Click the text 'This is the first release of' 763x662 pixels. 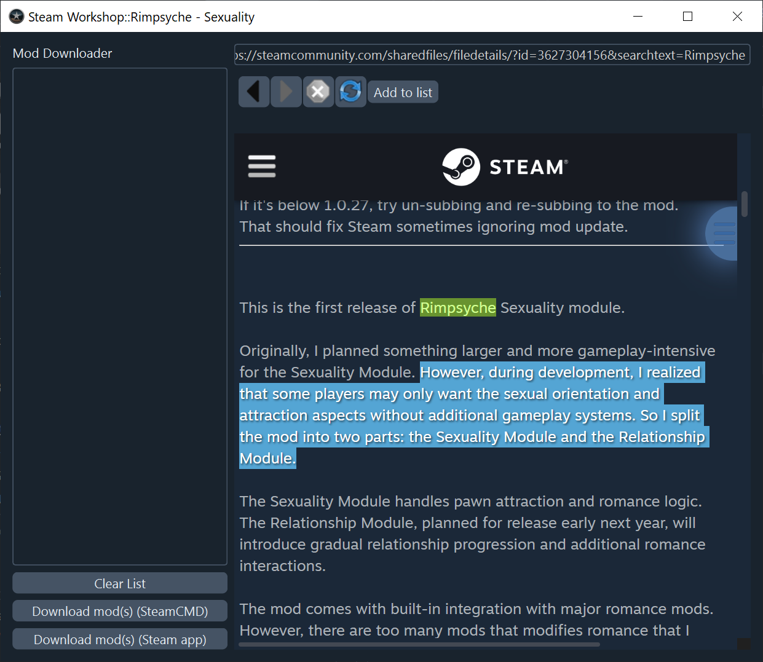pyautogui.click(x=328, y=307)
